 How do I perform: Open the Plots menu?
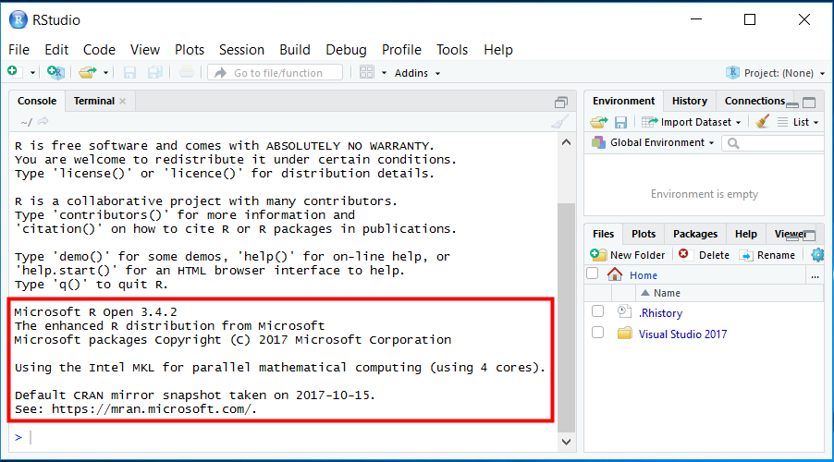click(x=190, y=50)
